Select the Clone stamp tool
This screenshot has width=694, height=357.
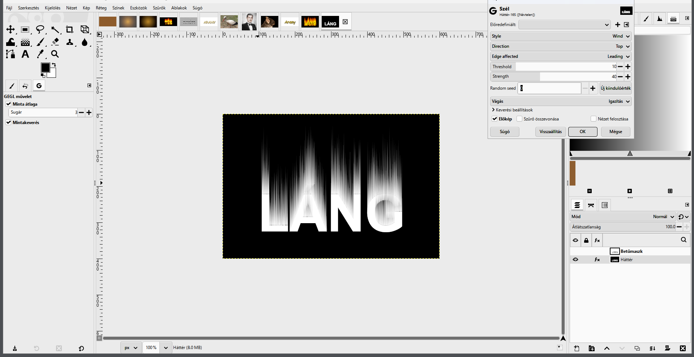pyautogui.click(x=70, y=42)
